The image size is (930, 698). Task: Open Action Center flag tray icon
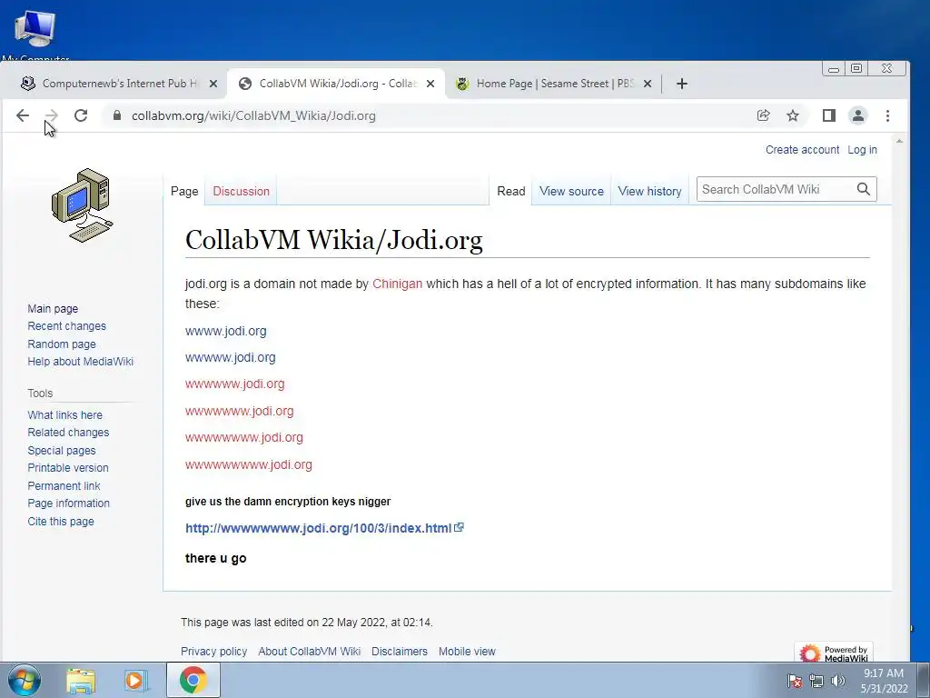[794, 681]
